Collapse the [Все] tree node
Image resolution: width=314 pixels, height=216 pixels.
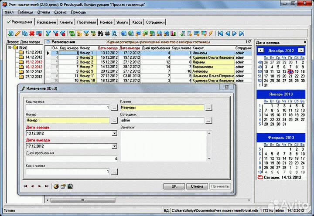(x=9, y=47)
